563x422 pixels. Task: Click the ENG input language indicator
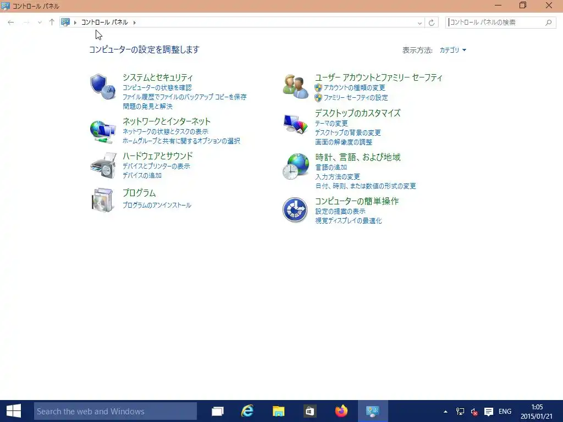[x=505, y=412]
